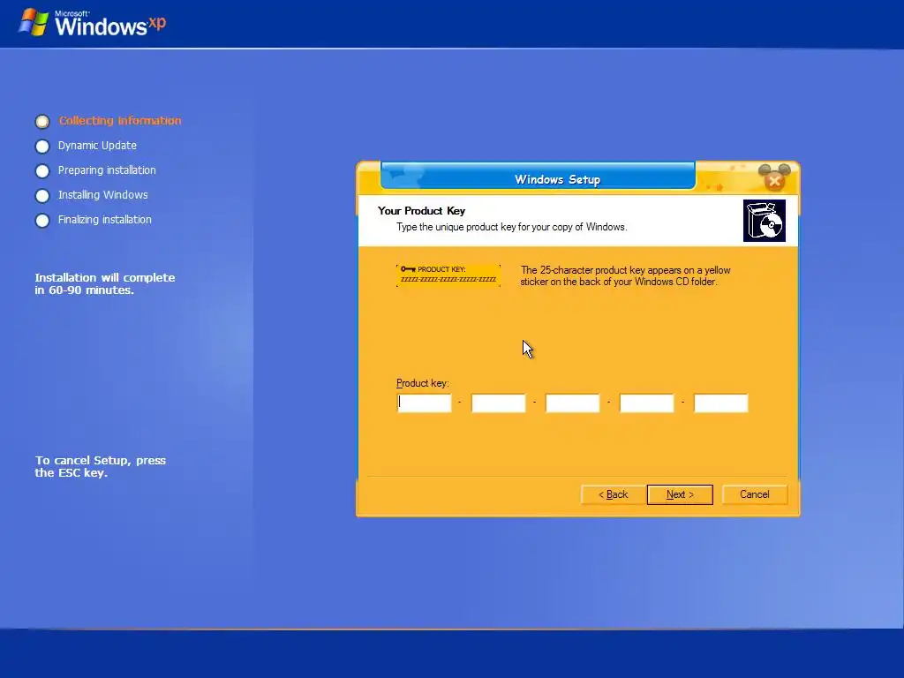Go back with the Back button

point(613,494)
